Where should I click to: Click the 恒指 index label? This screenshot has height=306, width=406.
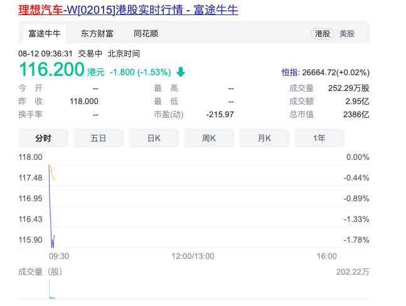(289, 73)
